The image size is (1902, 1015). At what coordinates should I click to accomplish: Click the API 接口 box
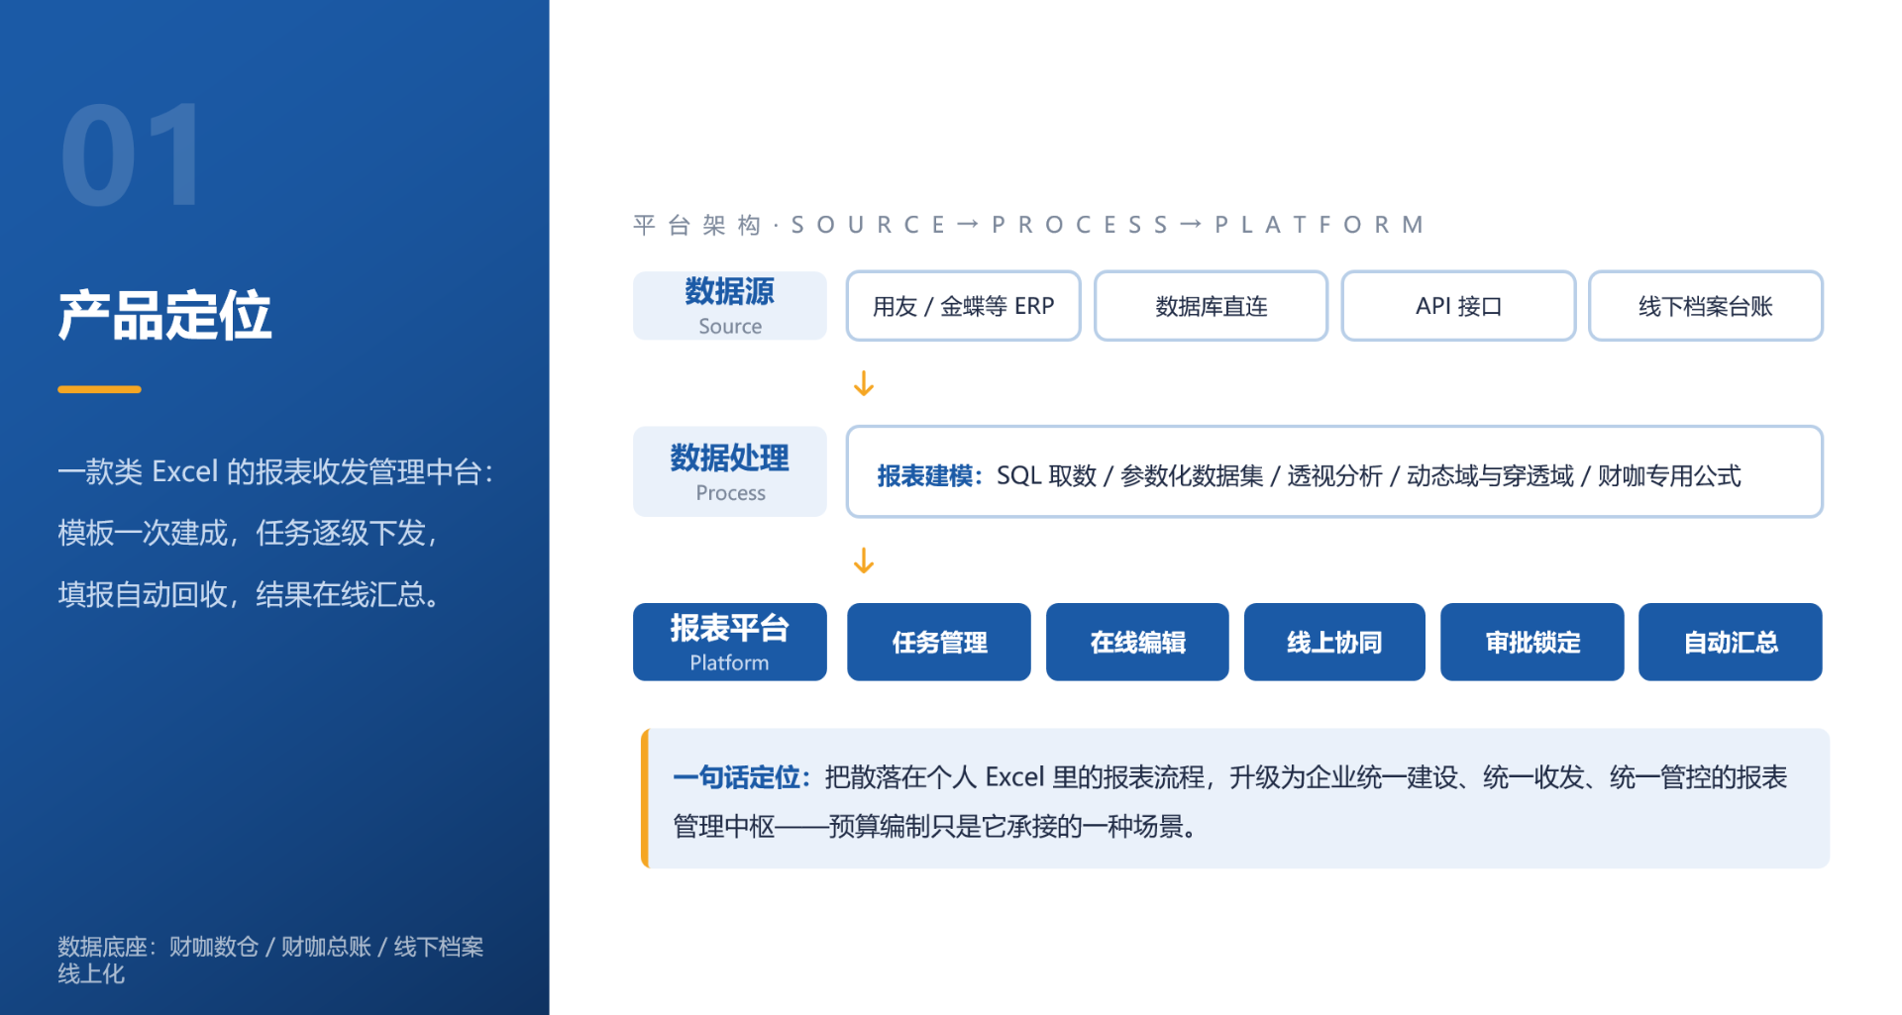pyautogui.click(x=1458, y=306)
